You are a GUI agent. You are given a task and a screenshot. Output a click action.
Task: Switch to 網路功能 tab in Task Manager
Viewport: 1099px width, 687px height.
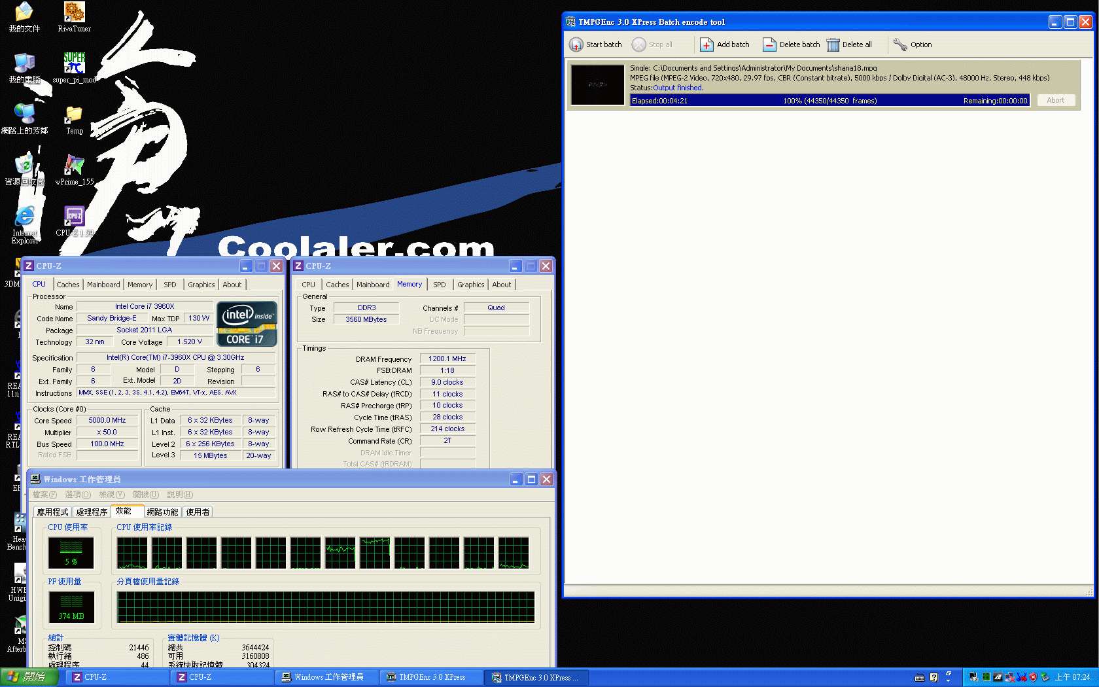[162, 512]
